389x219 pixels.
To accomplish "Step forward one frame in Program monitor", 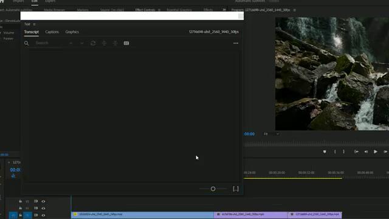I will [x=385, y=151].
